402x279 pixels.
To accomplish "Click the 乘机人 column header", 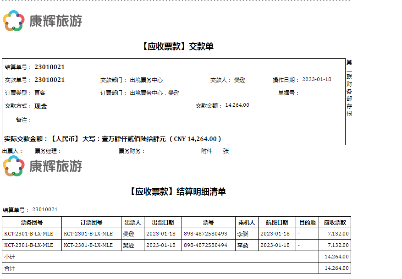I will pos(247,222).
